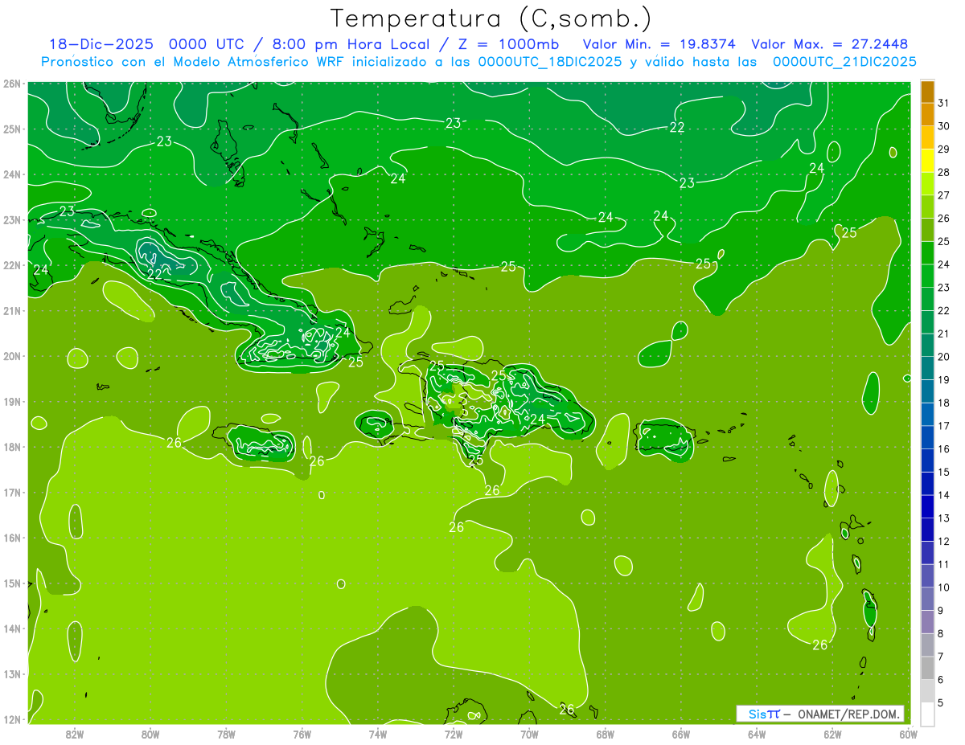Click the color scale value "13"
The image size is (965, 745).
(x=943, y=518)
